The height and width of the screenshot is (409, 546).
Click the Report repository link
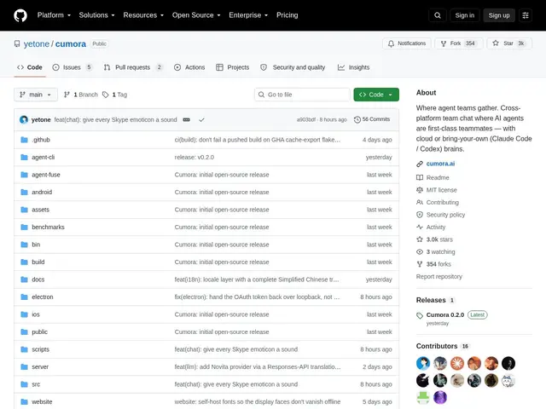(439, 276)
